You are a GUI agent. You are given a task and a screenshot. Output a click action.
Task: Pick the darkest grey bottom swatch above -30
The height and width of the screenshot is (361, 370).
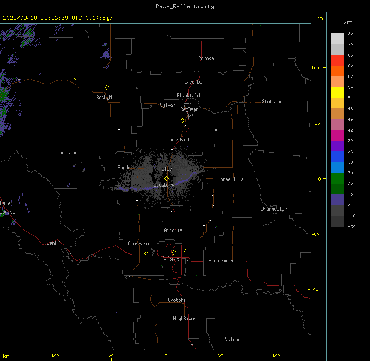[x=337, y=221]
